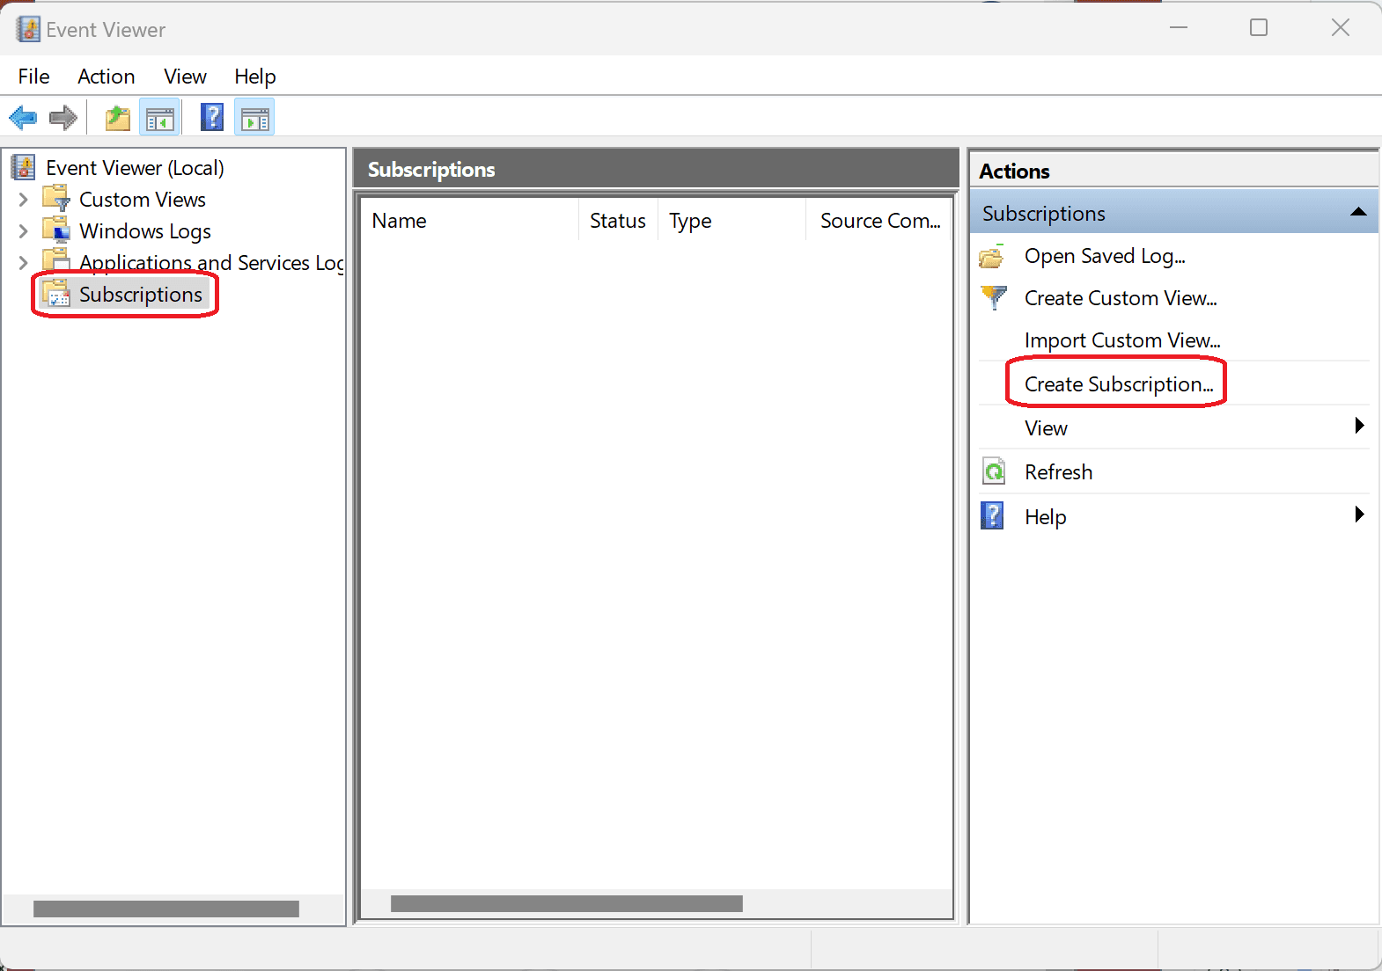Click the Event Viewer title bar icon
Viewport: 1382px width, 971px height.
[x=28, y=29]
